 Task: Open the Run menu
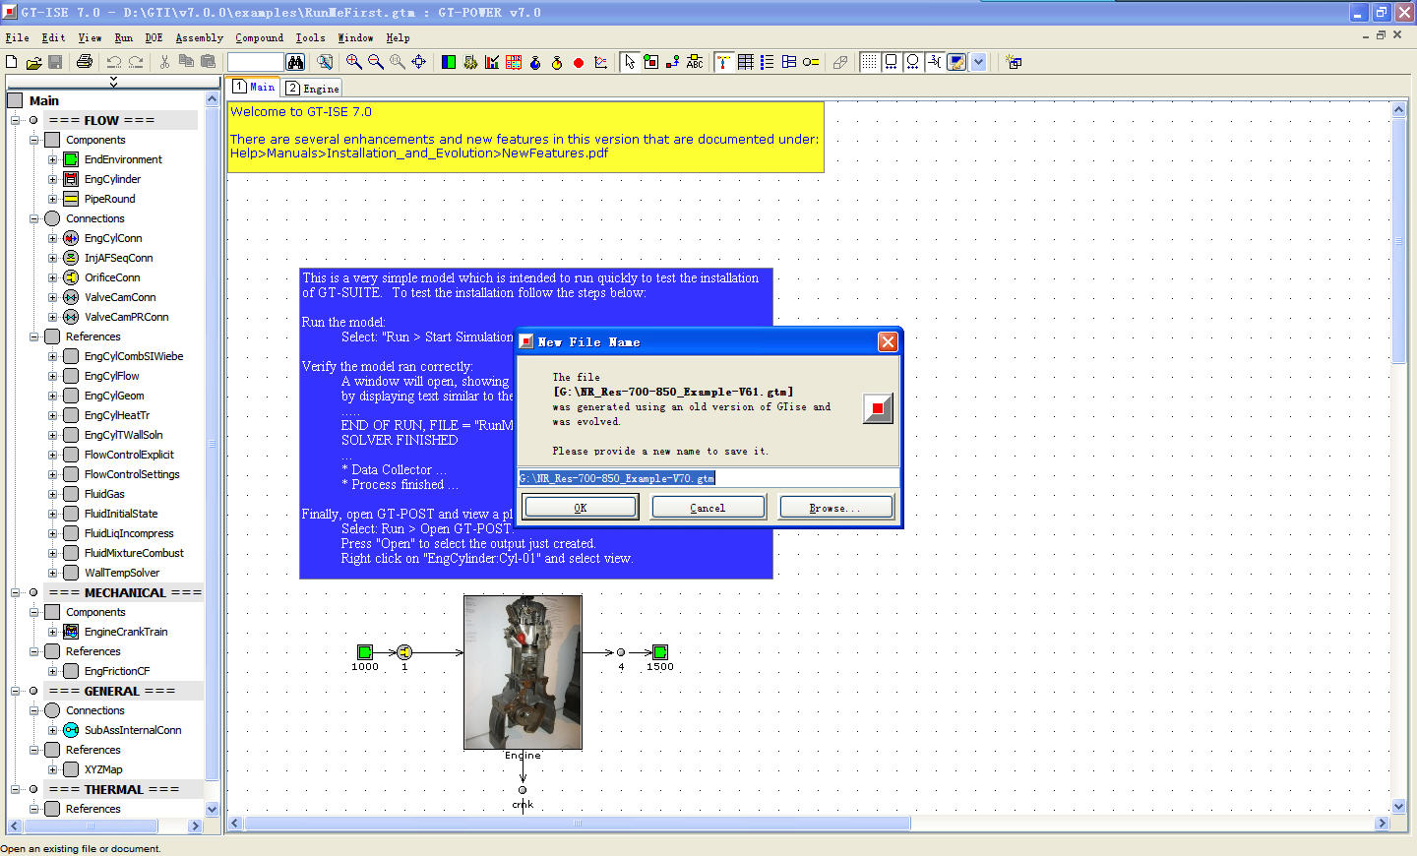pyautogui.click(x=123, y=37)
